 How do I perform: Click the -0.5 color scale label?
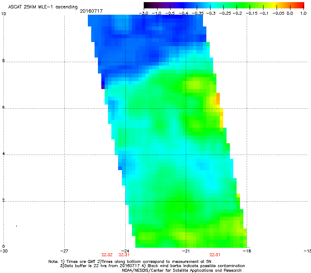tap(170, 13)
